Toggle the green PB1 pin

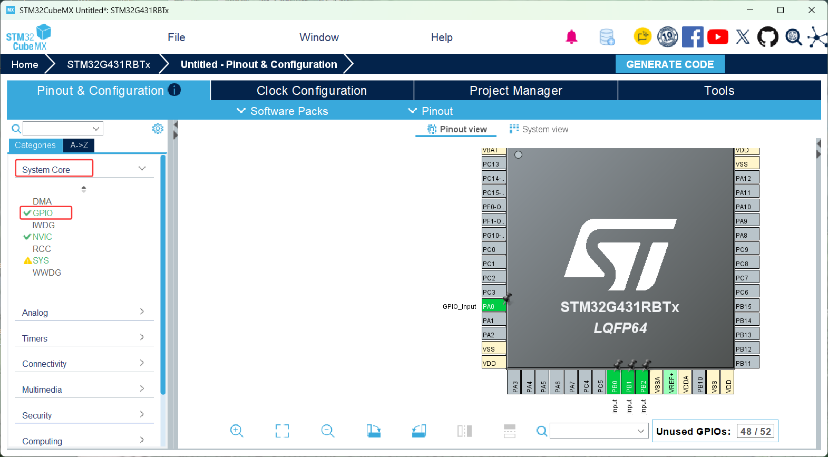coord(629,382)
